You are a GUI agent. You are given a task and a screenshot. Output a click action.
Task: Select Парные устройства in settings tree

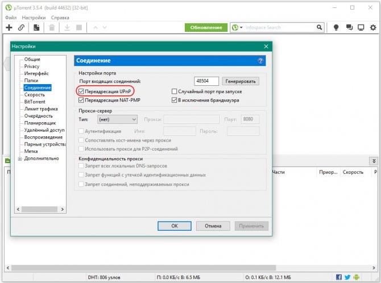45,144
